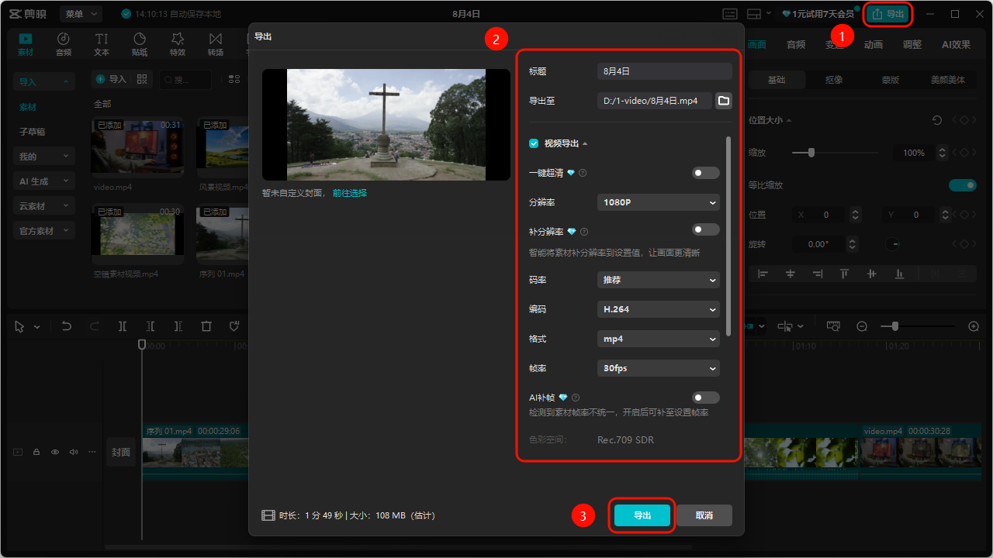This screenshot has width=993, height=558.
Task: Open the 特效 effects icon
Action: pos(178,39)
